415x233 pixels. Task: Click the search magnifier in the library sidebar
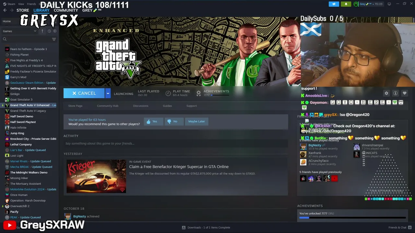click(x=5, y=39)
